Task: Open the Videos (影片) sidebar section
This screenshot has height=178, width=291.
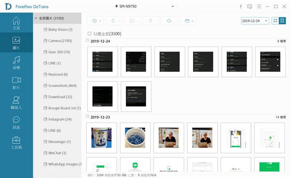Action: coord(16,83)
